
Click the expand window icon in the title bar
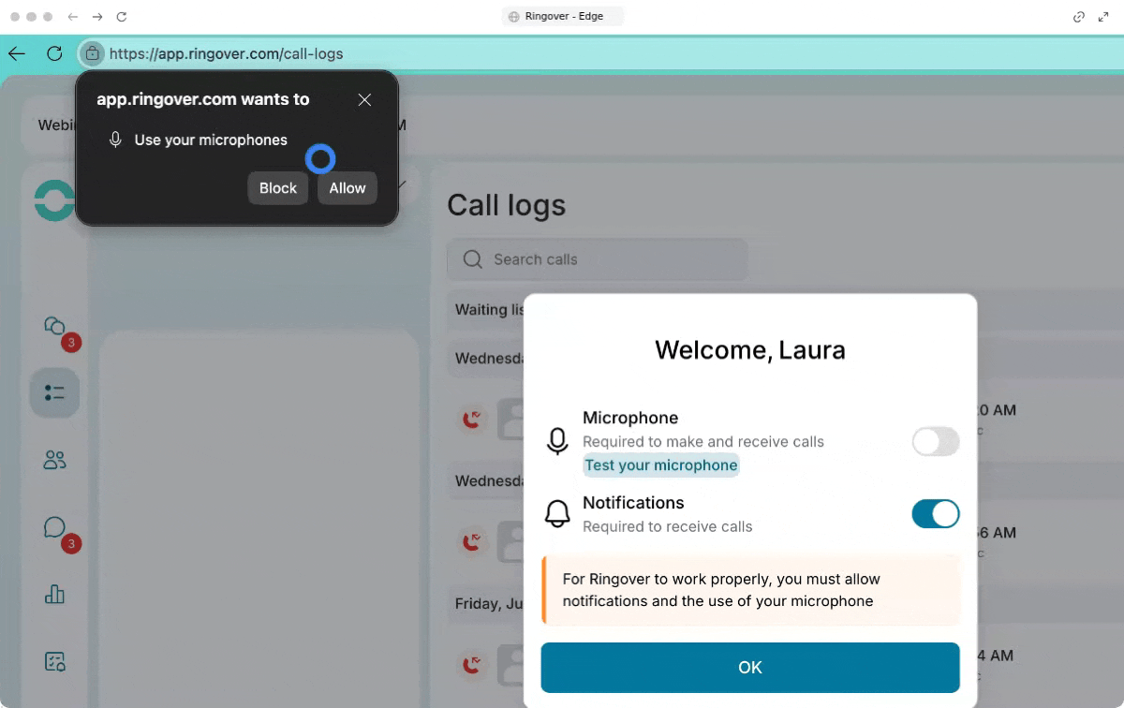(x=1103, y=17)
